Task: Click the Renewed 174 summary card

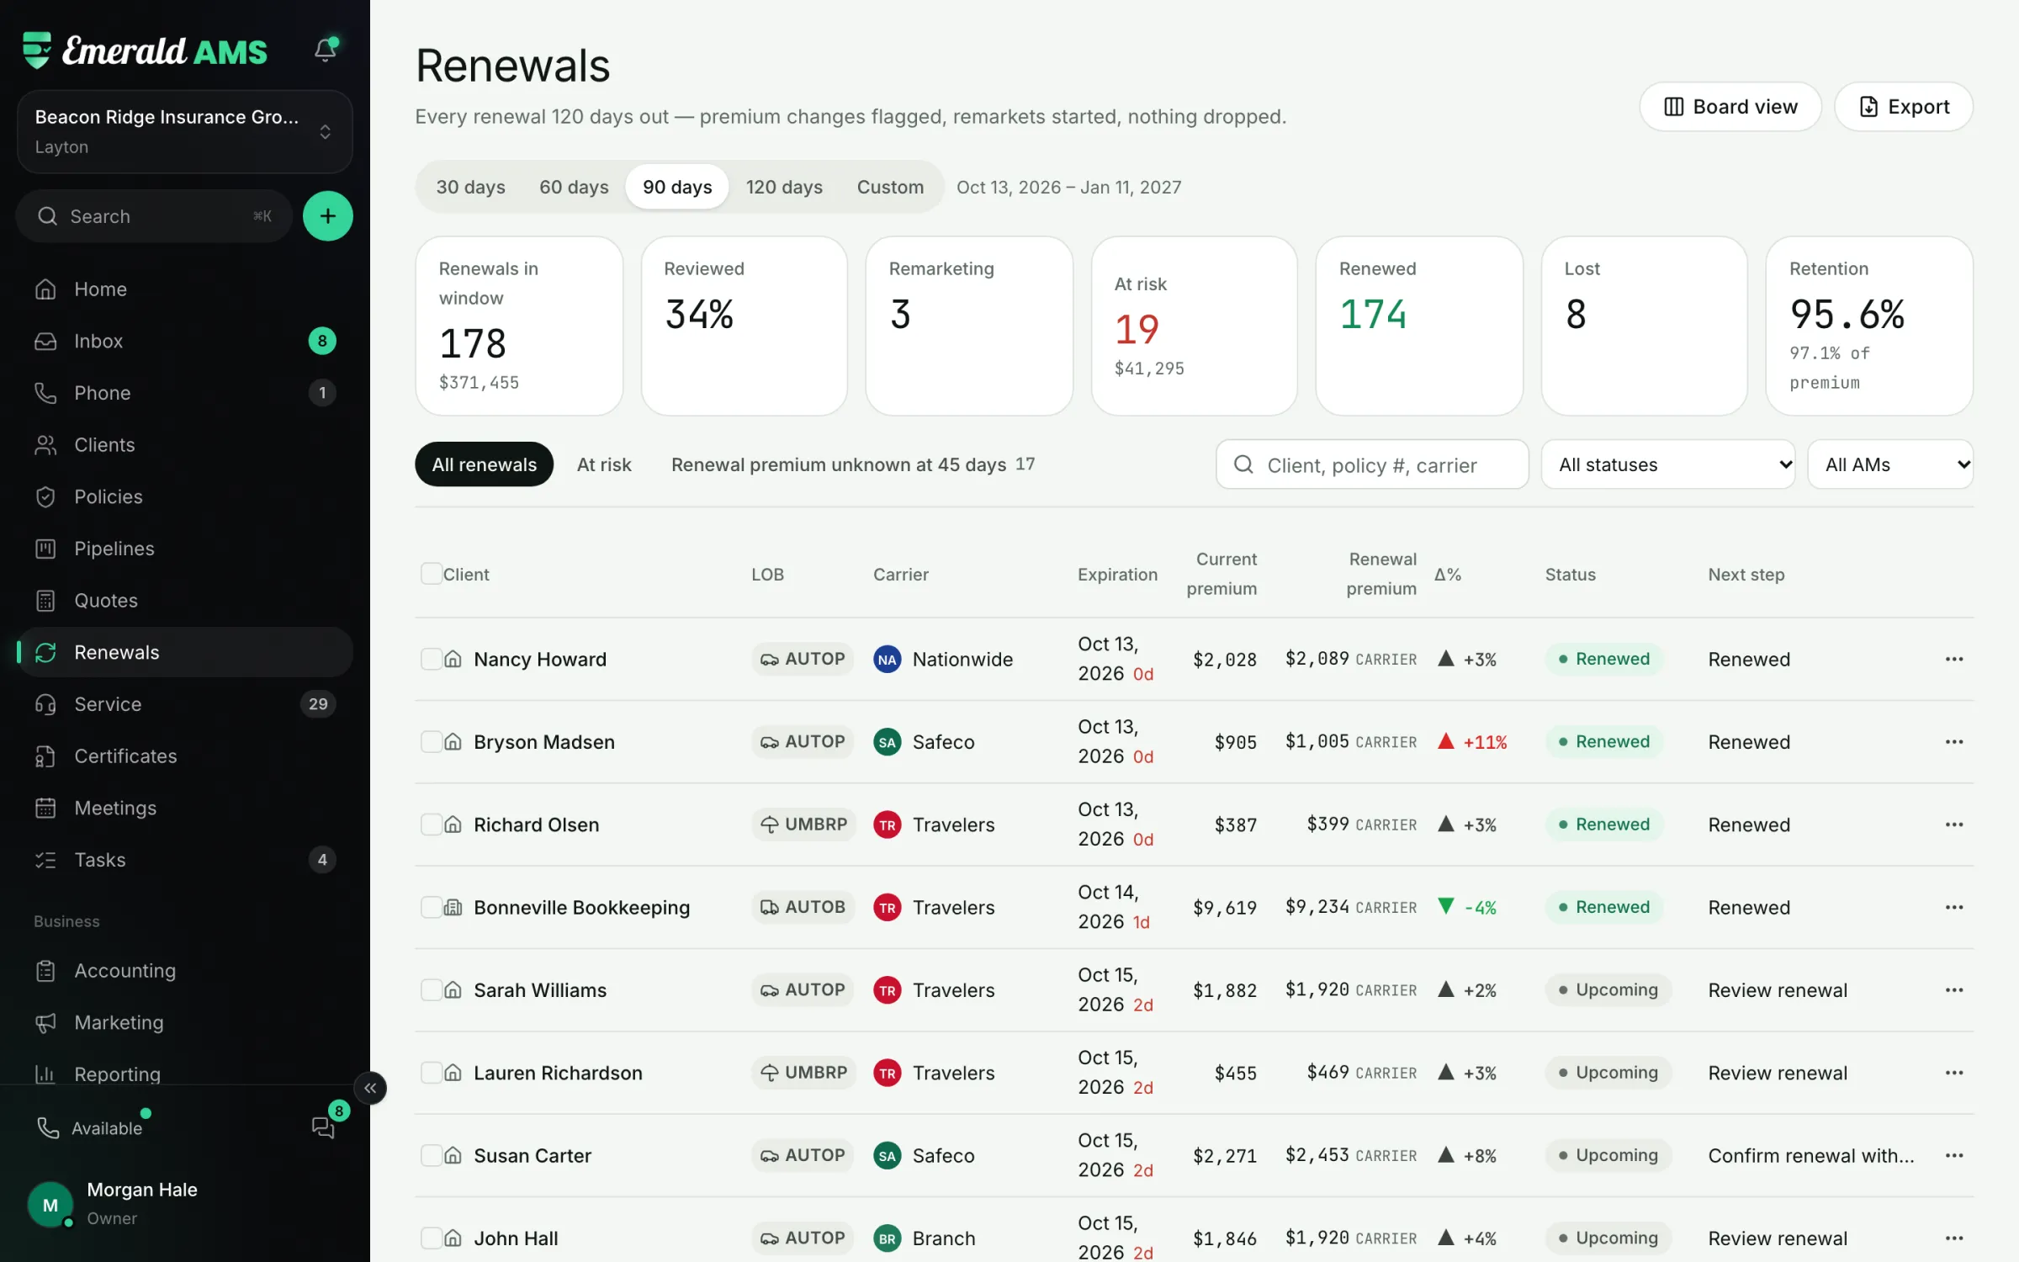Action: (x=1418, y=326)
